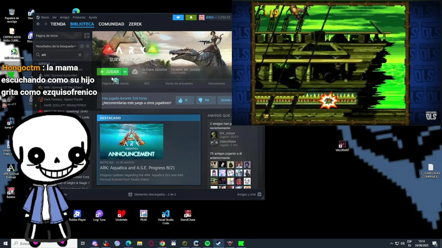442x248 pixels.
Task: Open 'Elementos descargados - 2 de 2' downloads
Action: [x=152, y=195]
